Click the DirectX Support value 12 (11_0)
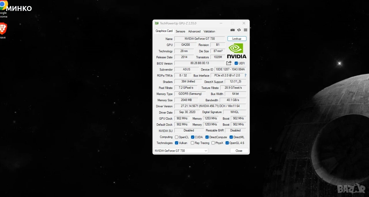 pyautogui.click(x=235, y=82)
